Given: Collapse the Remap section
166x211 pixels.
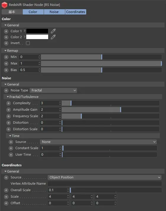Looking at the screenshot, I should (x=5, y=51).
